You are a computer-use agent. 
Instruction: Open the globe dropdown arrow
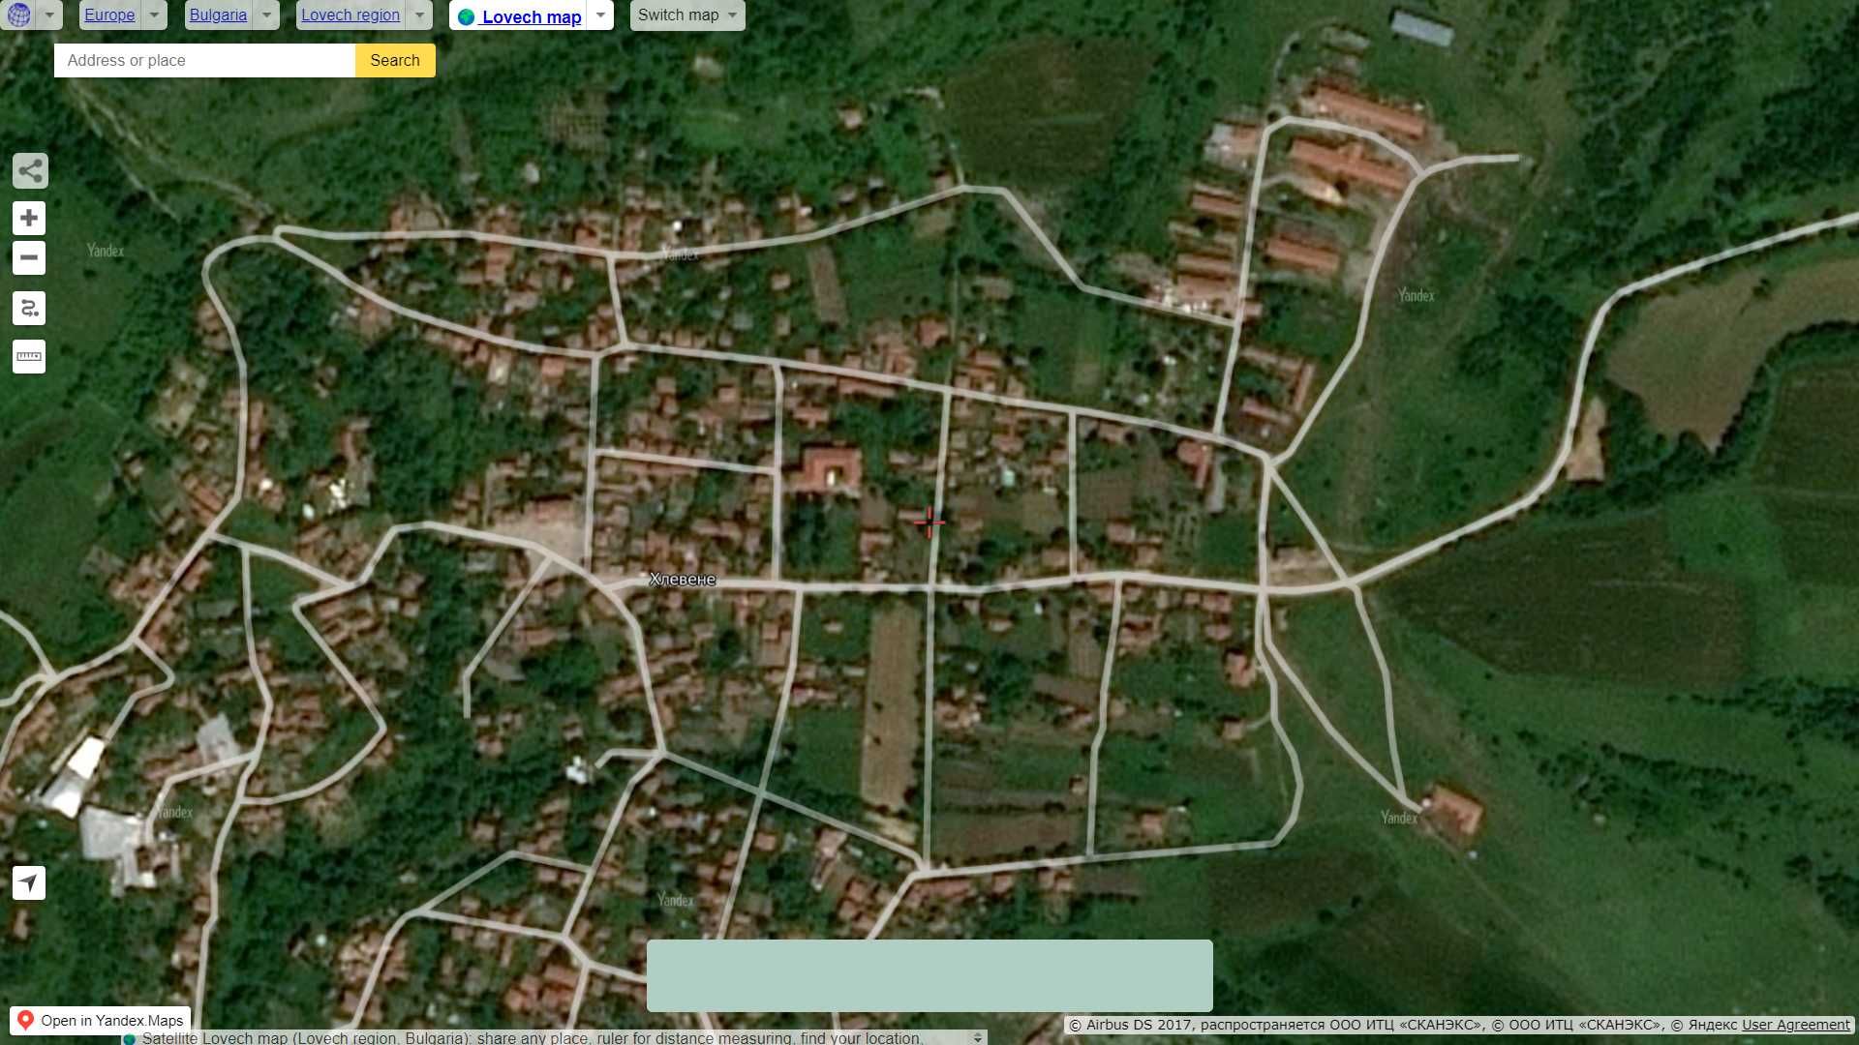[49, 15]
